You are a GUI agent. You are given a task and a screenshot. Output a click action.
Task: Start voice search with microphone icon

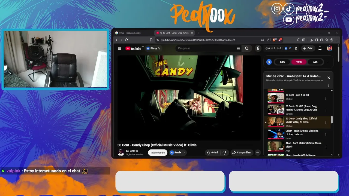click(x=258, y=48)
